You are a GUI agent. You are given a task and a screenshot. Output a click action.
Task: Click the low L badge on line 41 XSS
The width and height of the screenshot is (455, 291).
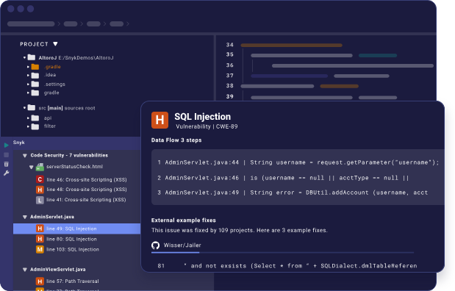coord(40,200)
